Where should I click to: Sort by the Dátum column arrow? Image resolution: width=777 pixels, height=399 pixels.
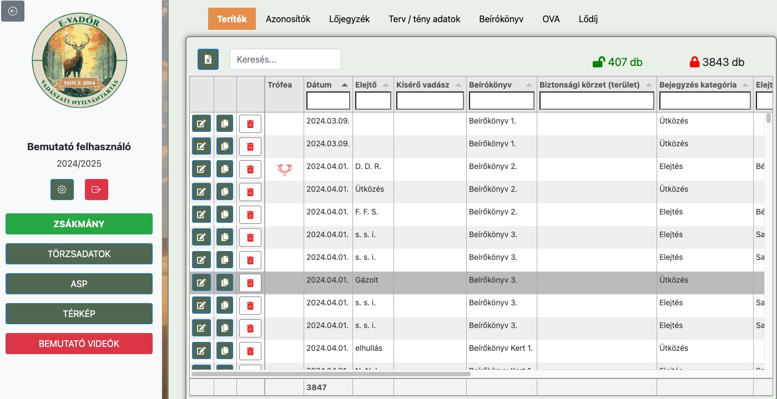(x=345, y=85)
